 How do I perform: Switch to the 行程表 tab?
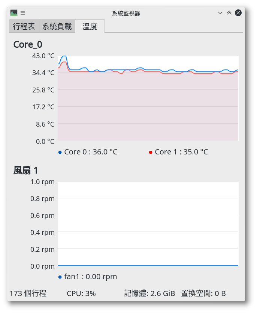24,26
